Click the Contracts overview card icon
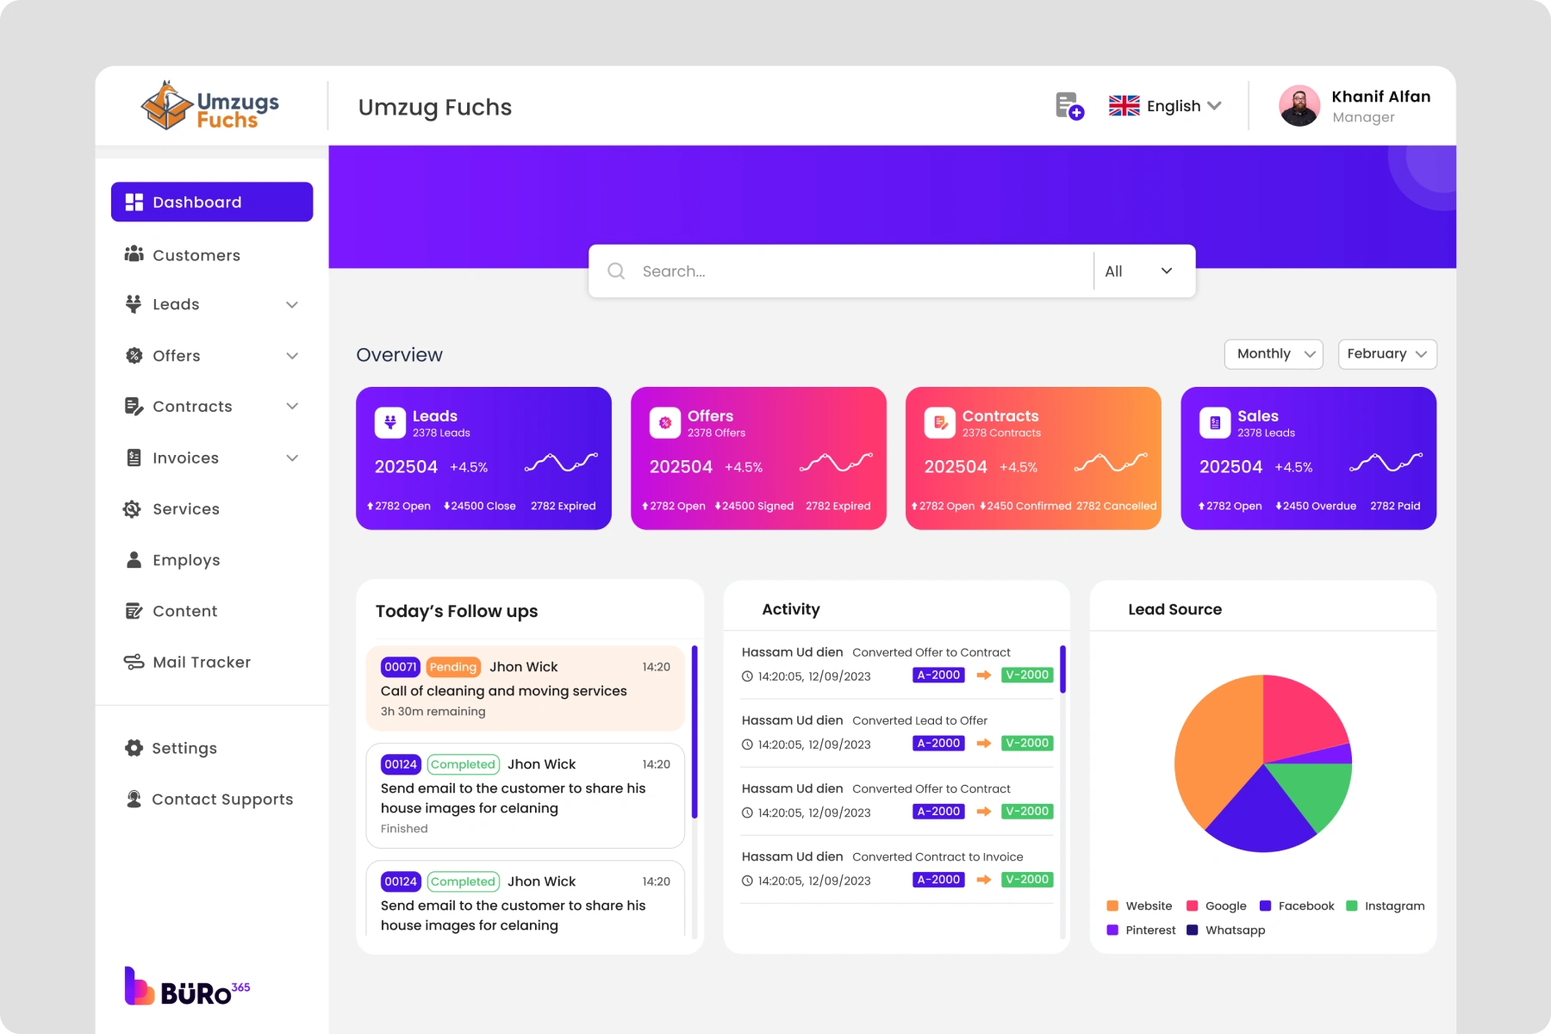 click(x=940, y=422)
